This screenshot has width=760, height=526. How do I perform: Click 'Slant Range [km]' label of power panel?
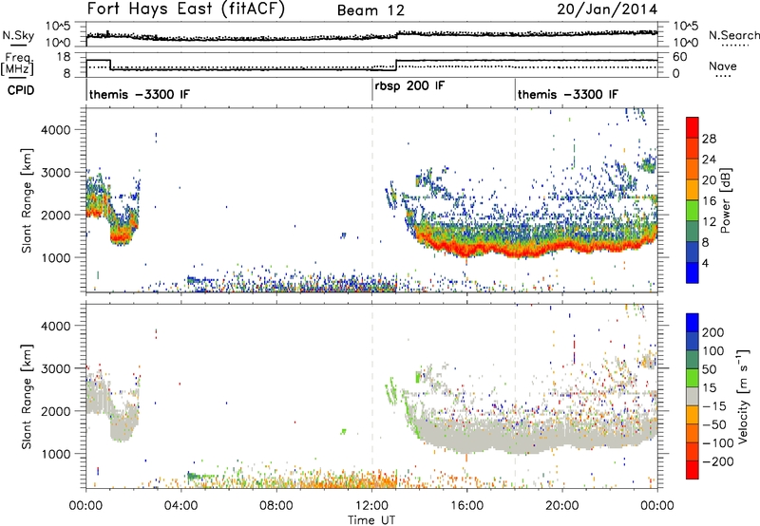coord(27,200)
